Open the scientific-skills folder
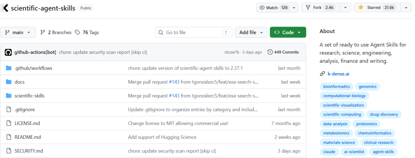 click(29, 96)
